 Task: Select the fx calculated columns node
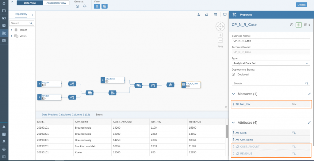pyautogui.click(x=170, y=85)
